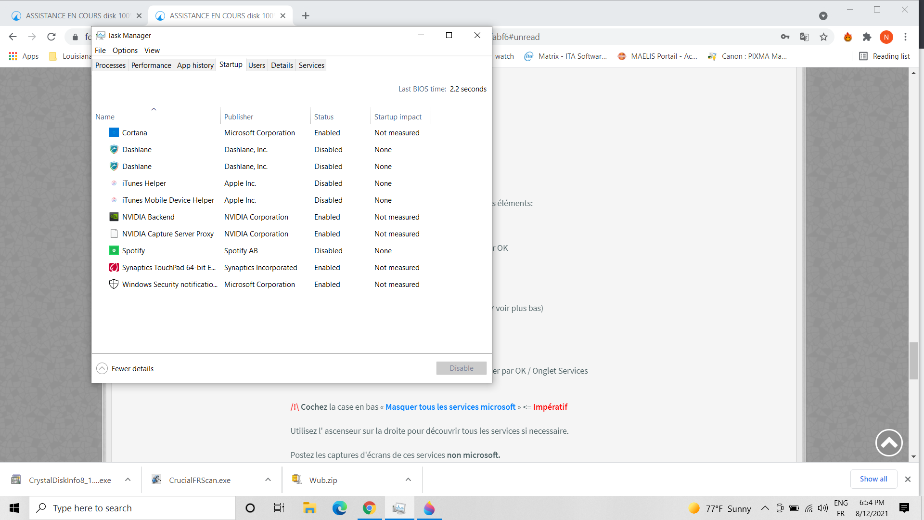Sort by Startup impact column

[x=400, y=117]
